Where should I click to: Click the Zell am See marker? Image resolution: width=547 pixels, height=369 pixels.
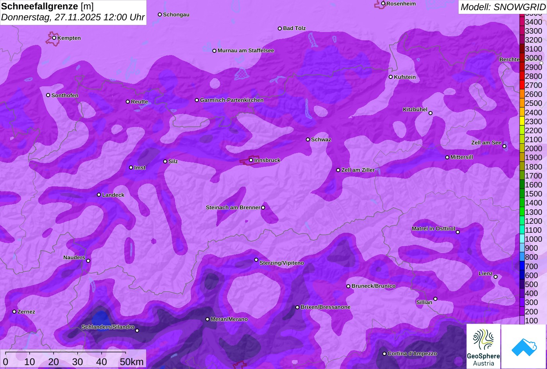[504, 146]
